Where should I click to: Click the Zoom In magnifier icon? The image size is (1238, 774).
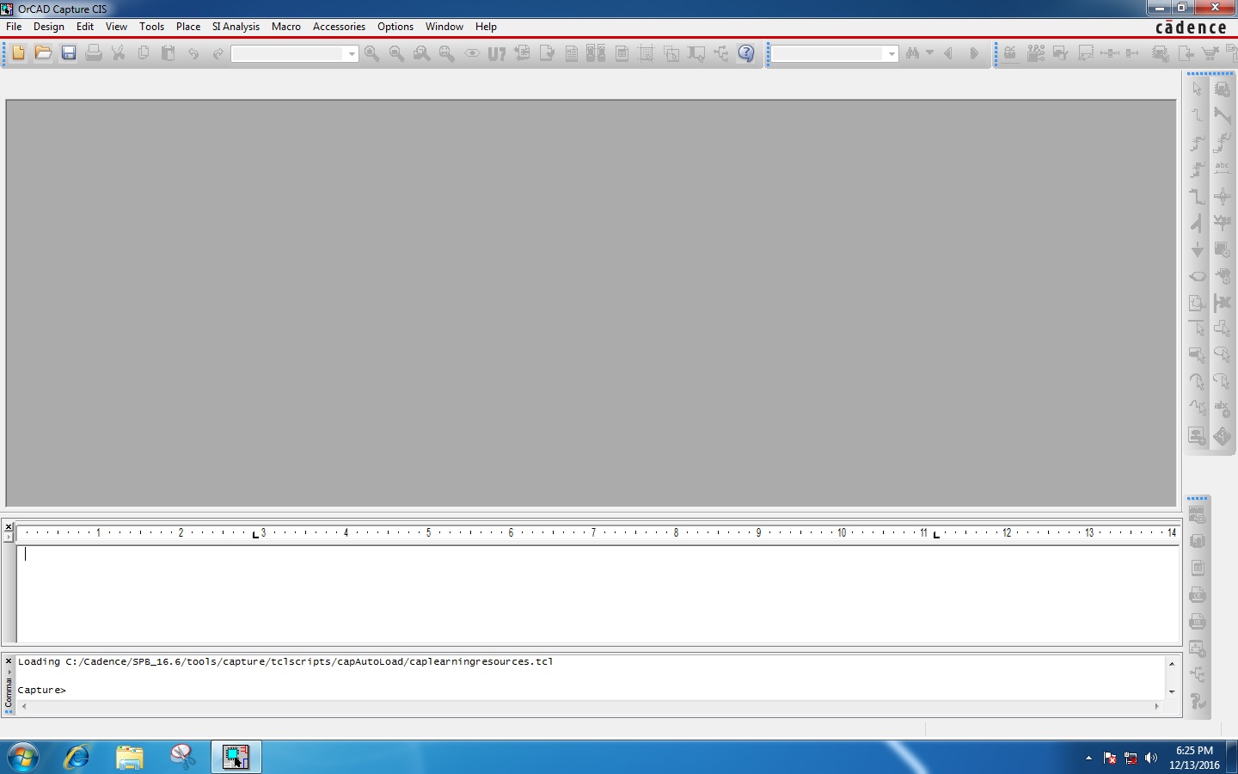[x=372, y=53]
